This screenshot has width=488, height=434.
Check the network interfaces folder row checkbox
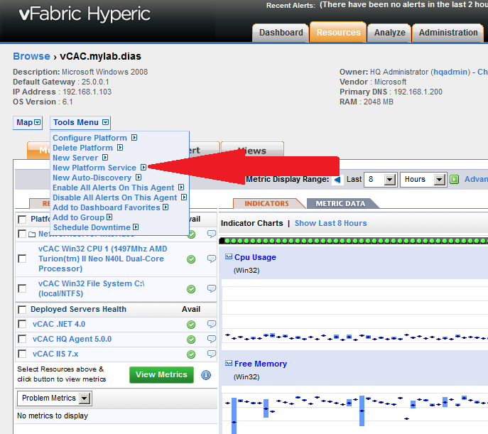coord(22,234)
